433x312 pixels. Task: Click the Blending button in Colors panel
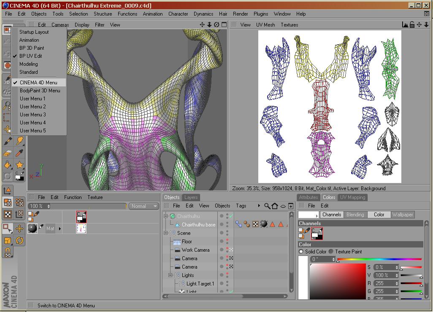tap(355, 215)
